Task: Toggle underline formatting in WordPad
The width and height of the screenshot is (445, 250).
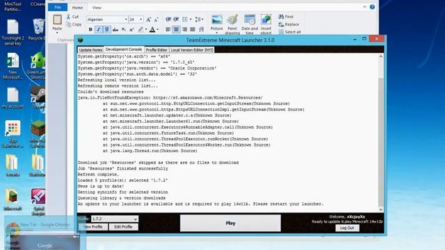Action: 106,29
